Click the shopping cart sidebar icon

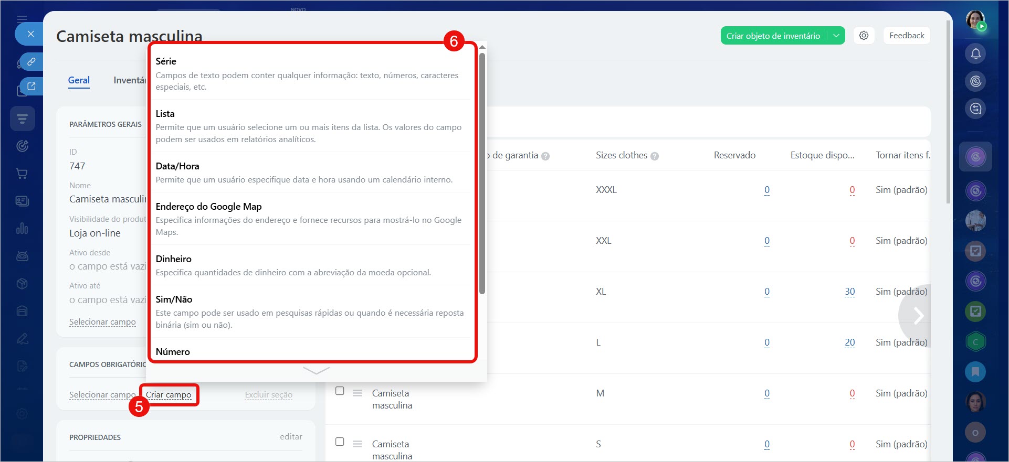(x=22, y=174)
